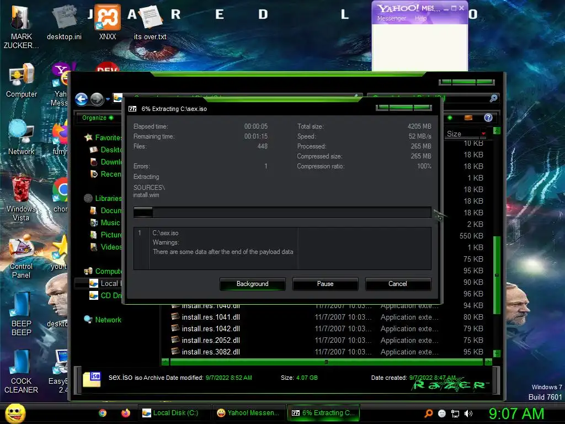Open the BEEP BEEP desktop icon
The image size is (565, 424).
22,314
